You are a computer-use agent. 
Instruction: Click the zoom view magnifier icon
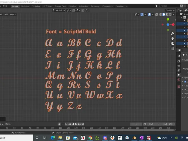tap(172, 33)
